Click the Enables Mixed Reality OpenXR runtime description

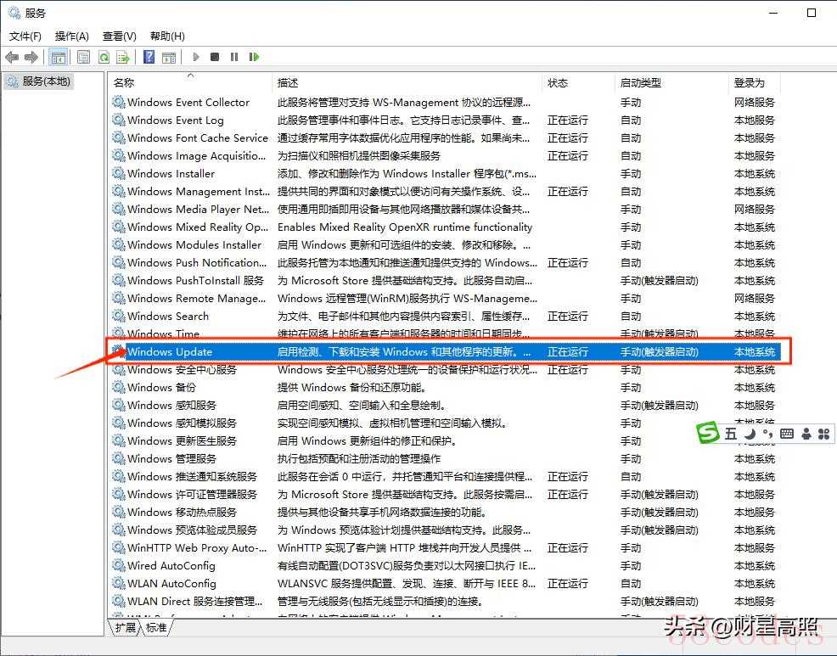(x=405, y=227)
